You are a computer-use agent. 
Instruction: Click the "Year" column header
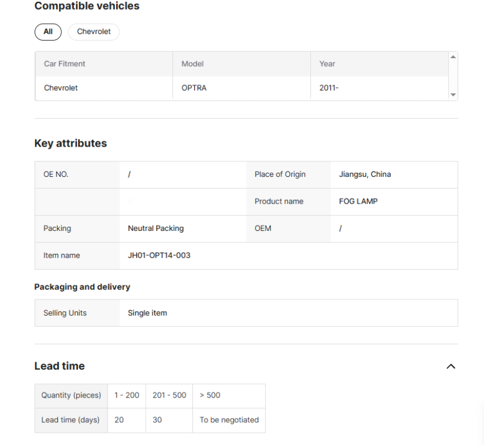tap(327, 64)
